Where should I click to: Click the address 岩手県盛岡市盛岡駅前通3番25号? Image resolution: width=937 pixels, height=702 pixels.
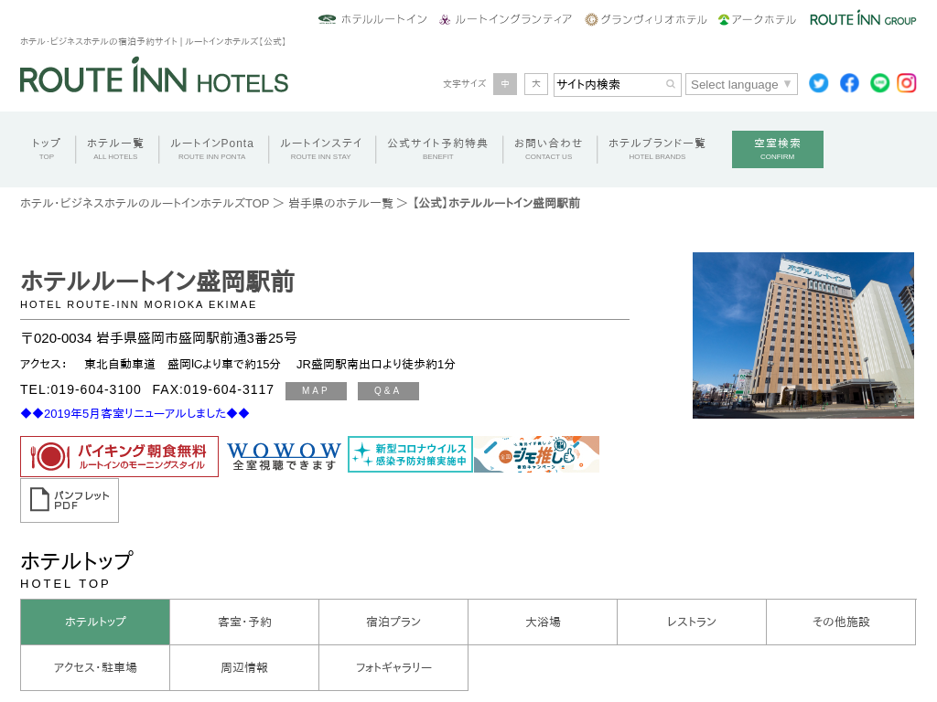click(x=197, y=338)
